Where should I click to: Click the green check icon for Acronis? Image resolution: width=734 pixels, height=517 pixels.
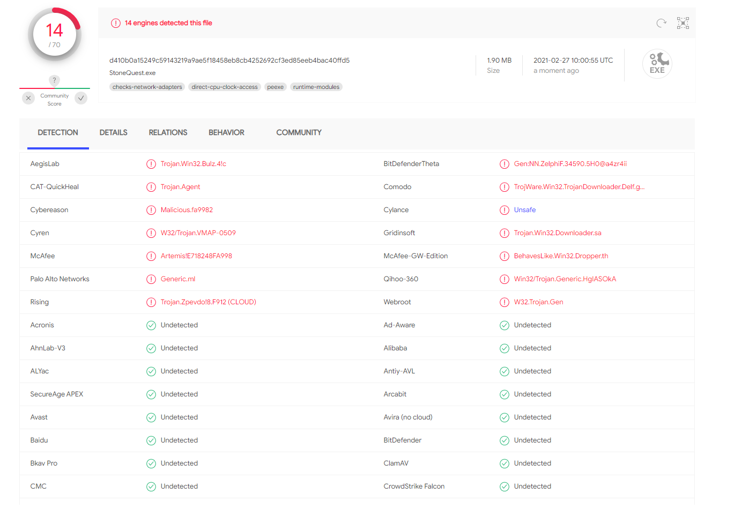click(x=151, y=325)
